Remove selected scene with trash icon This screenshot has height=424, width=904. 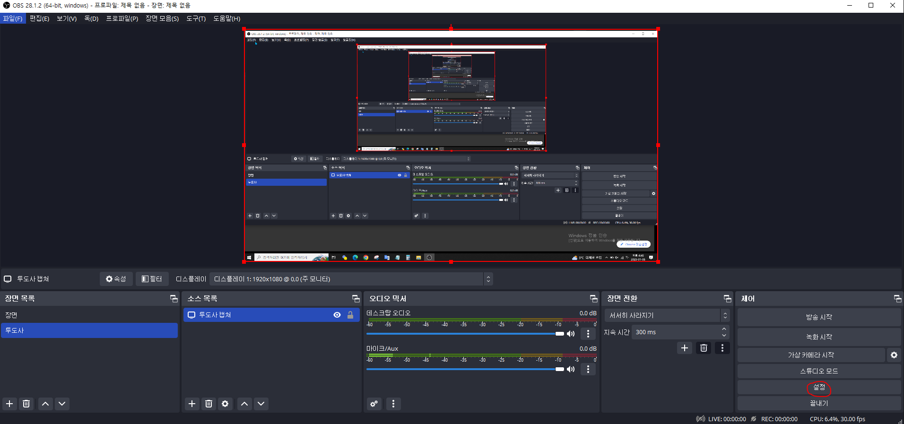coord(26,404)
